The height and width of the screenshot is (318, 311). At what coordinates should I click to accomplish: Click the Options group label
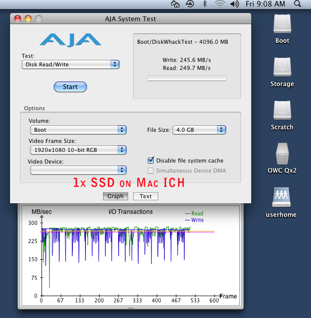[x=35, y=108]
